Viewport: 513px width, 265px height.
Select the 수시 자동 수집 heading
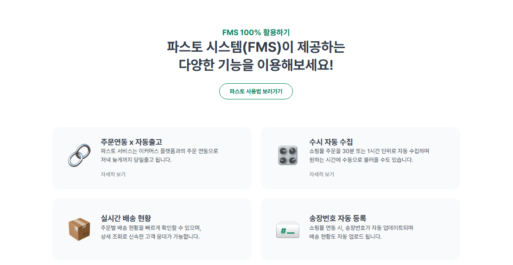(331, 142)
